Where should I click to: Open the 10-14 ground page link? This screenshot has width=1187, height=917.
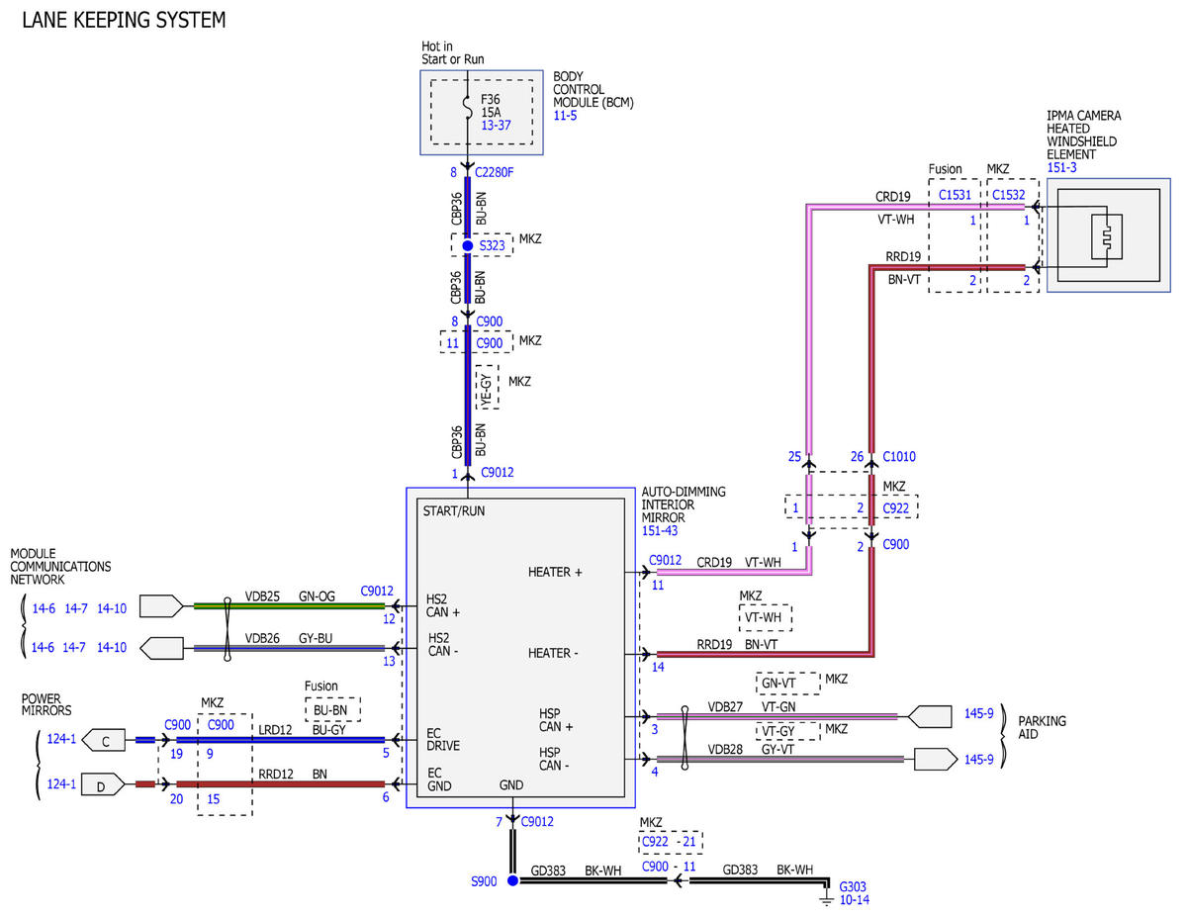pos(856,901)
